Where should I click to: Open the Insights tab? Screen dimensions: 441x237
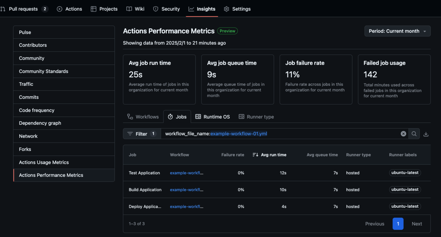click(x=202, y=9)
